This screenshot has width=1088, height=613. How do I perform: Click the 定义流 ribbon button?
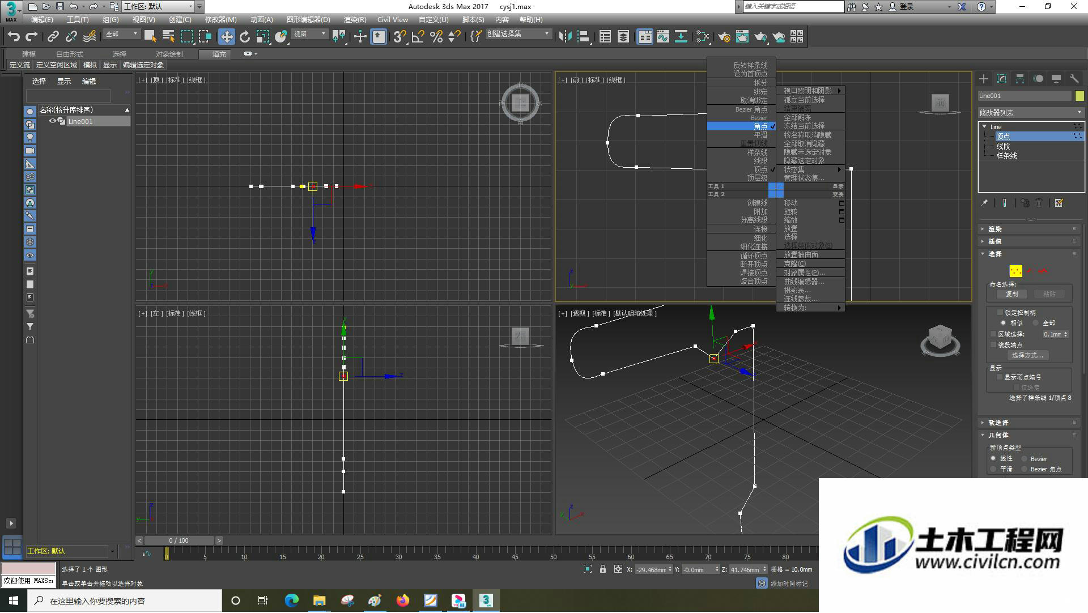[20, 65]
